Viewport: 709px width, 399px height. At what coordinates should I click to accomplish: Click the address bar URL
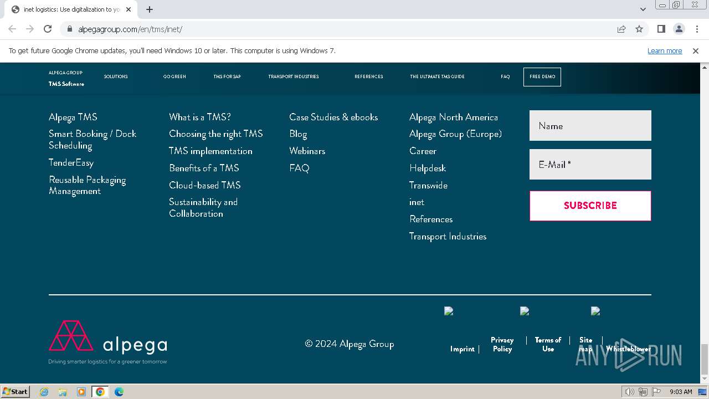(130, 29)
